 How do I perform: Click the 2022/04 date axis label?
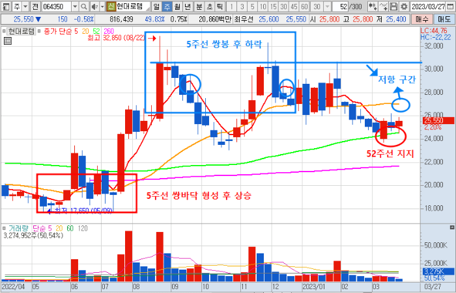(14, 287)
